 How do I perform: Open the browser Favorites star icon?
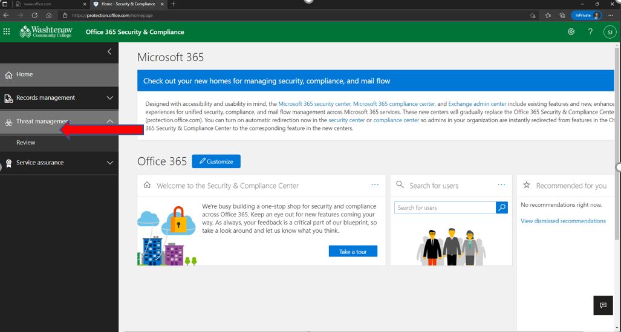[548, 16]
